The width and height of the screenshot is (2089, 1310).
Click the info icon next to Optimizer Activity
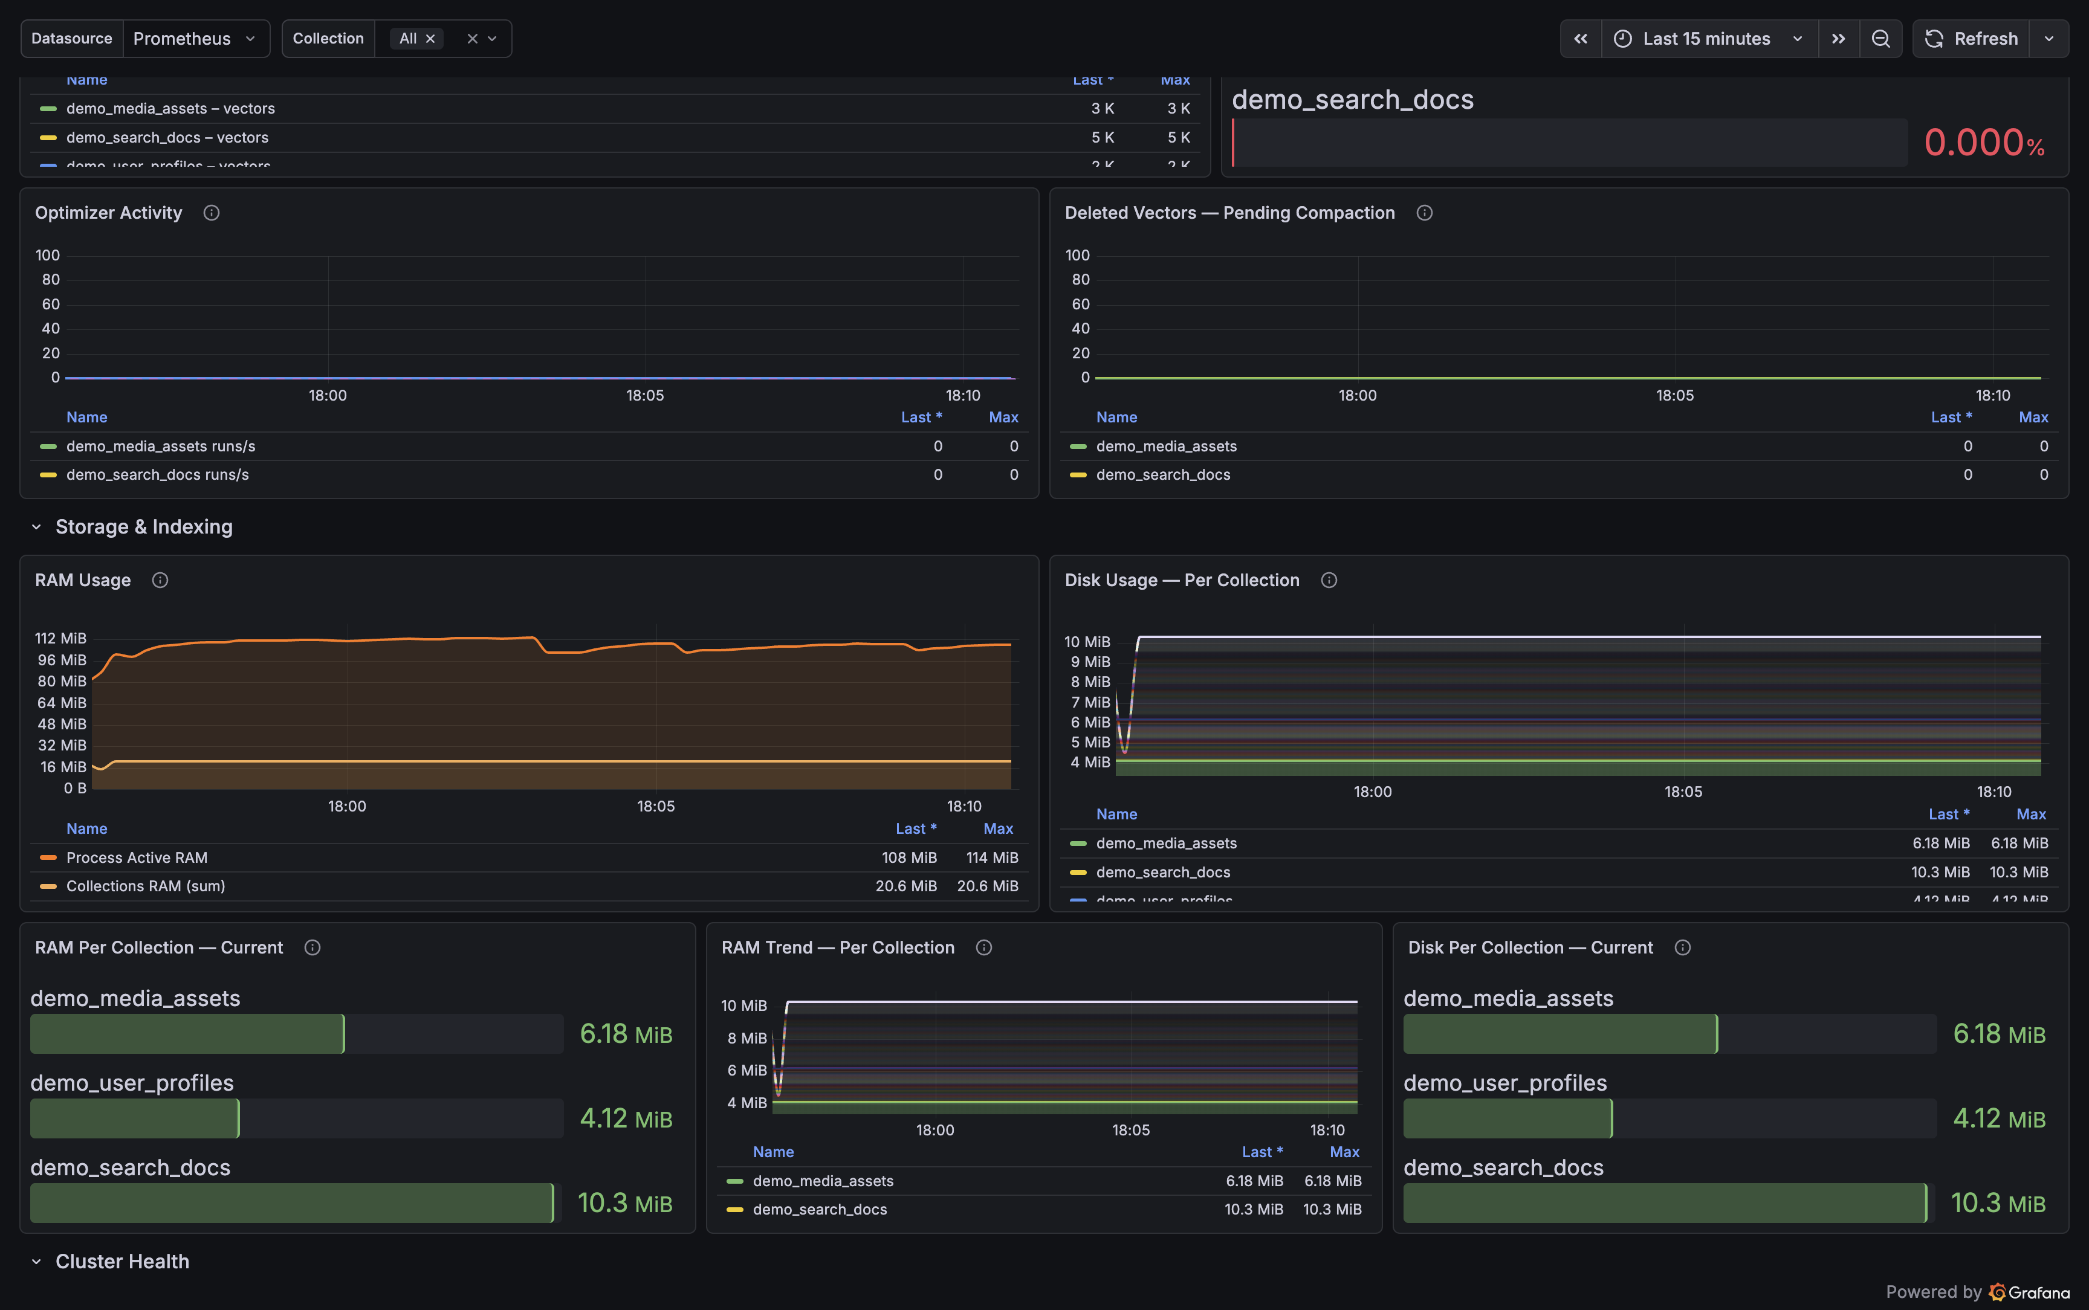pyautogui.click(x=212, y=213)
